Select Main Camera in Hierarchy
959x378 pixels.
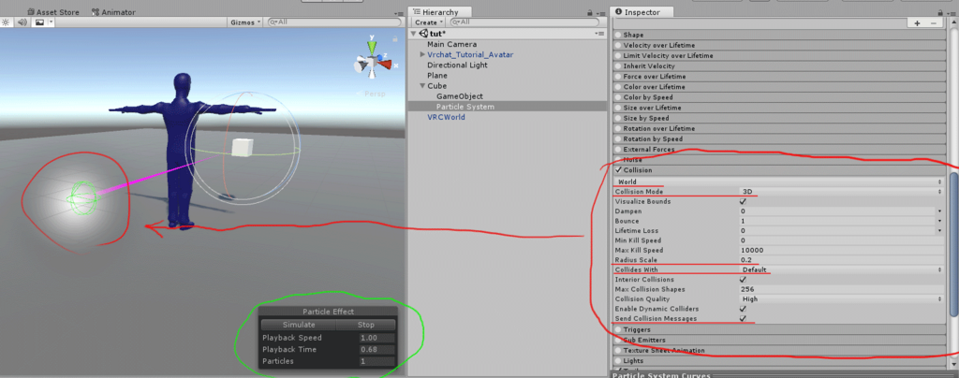(452, 44)
